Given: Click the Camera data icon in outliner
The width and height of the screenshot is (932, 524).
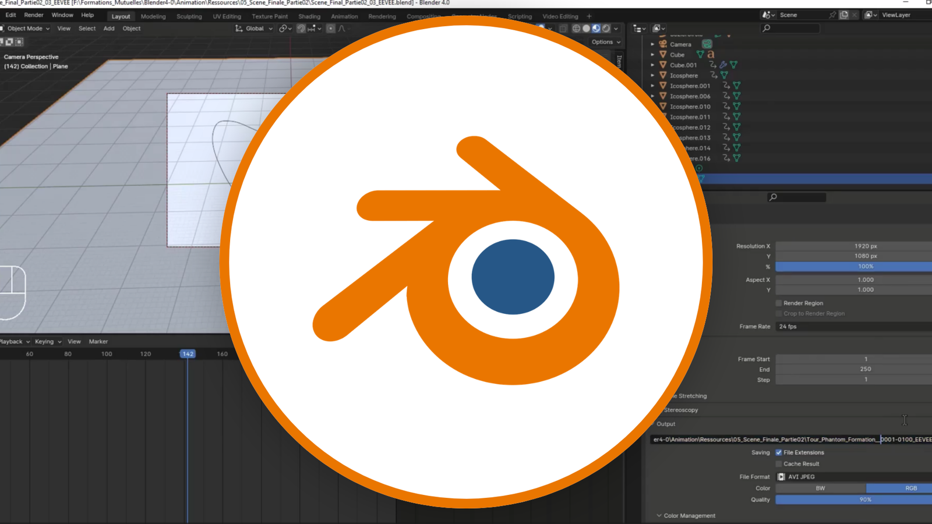Looking at the screenshot, I should pos(707,44).
